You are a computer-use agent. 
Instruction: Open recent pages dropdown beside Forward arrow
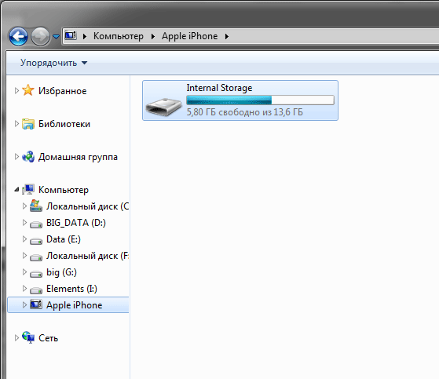(x=57, y=37)
